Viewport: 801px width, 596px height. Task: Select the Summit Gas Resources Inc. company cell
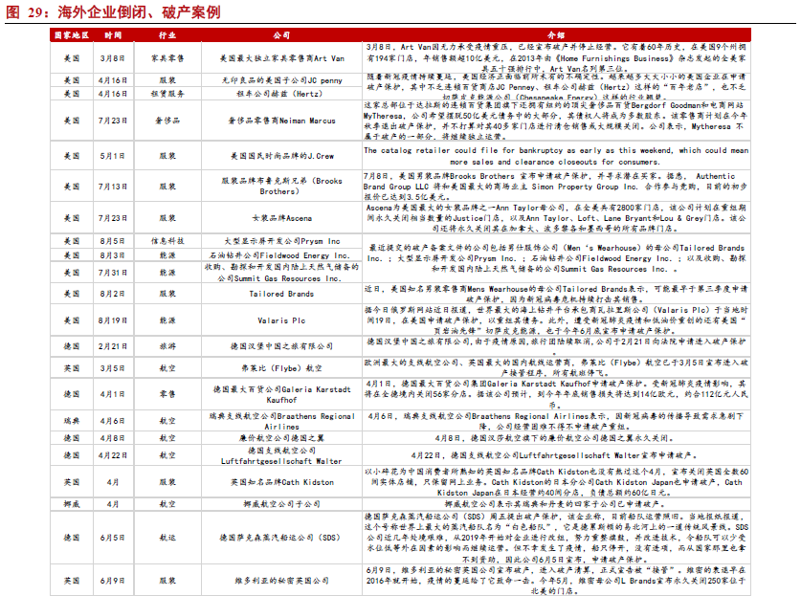[281, 273]
